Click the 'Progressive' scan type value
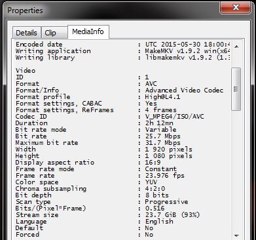 (x=166, y=202)
